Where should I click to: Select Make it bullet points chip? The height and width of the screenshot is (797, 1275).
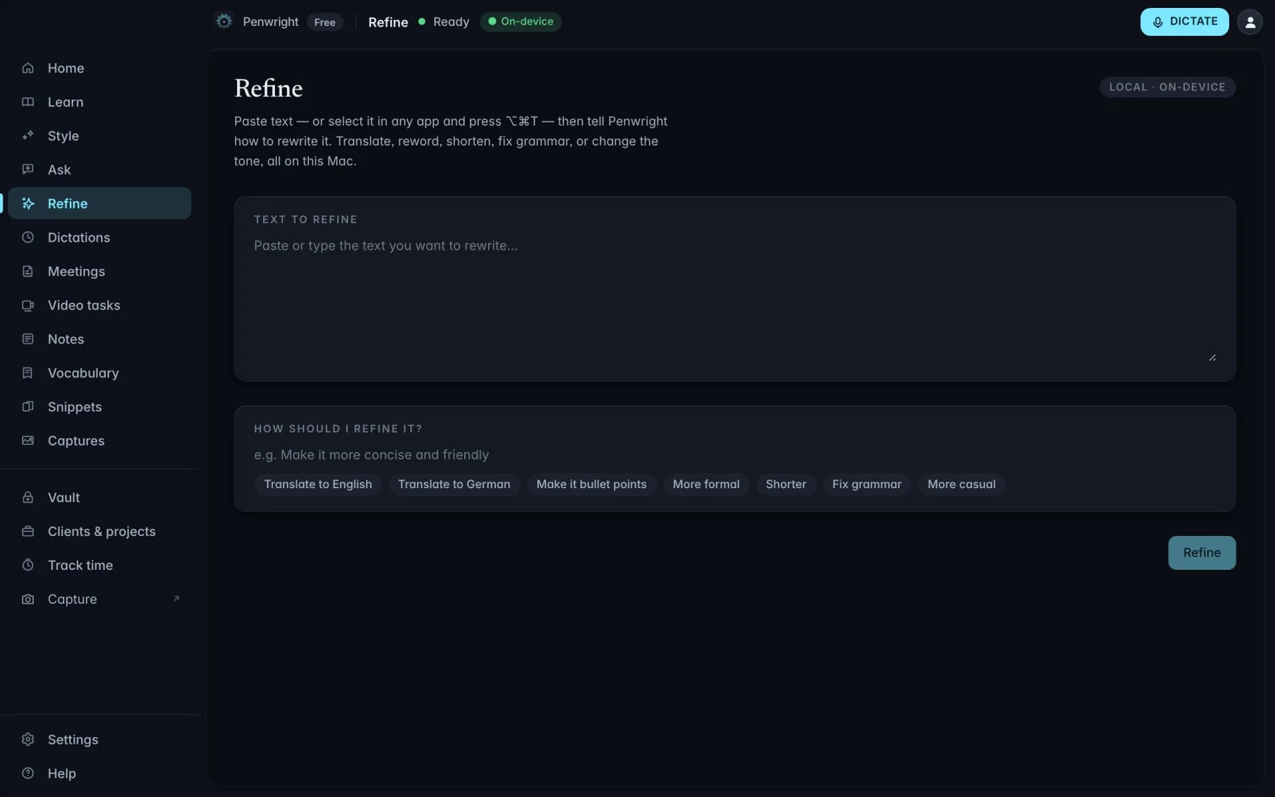click(591, 484)
